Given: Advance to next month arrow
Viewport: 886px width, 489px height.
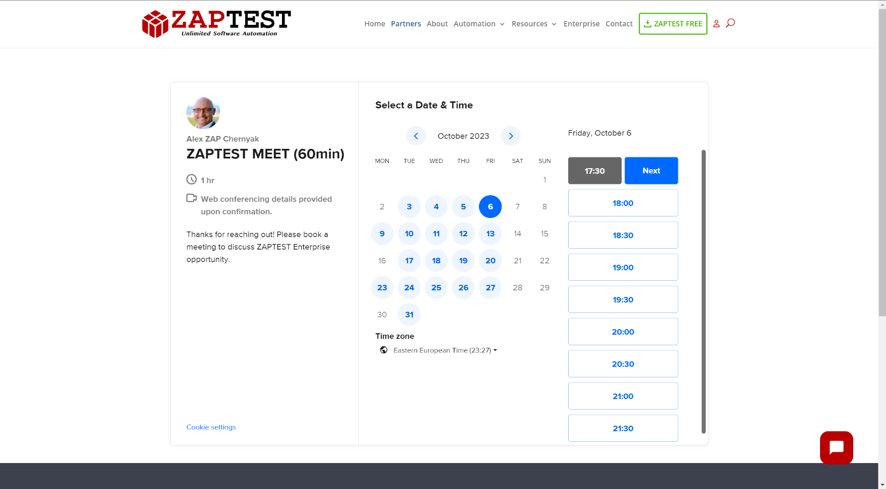Looking at the screenshot, I should click(x=511, y=136).
